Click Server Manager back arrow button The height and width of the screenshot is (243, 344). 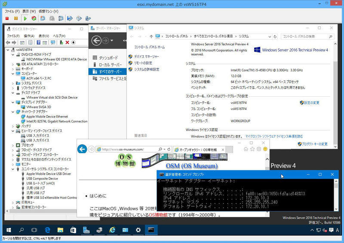96,40
